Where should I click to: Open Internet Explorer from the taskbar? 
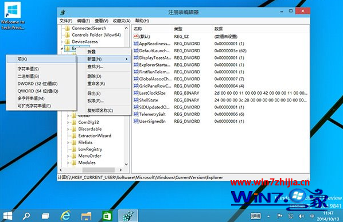click(x=65, y=216)
